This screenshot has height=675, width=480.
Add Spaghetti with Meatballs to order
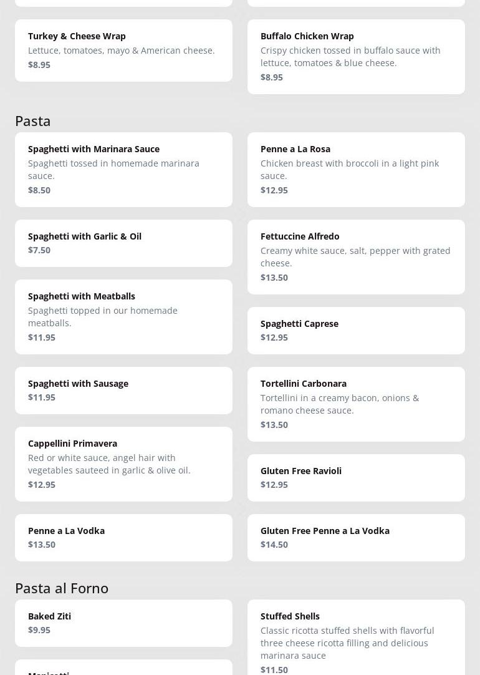coord(123,316)
